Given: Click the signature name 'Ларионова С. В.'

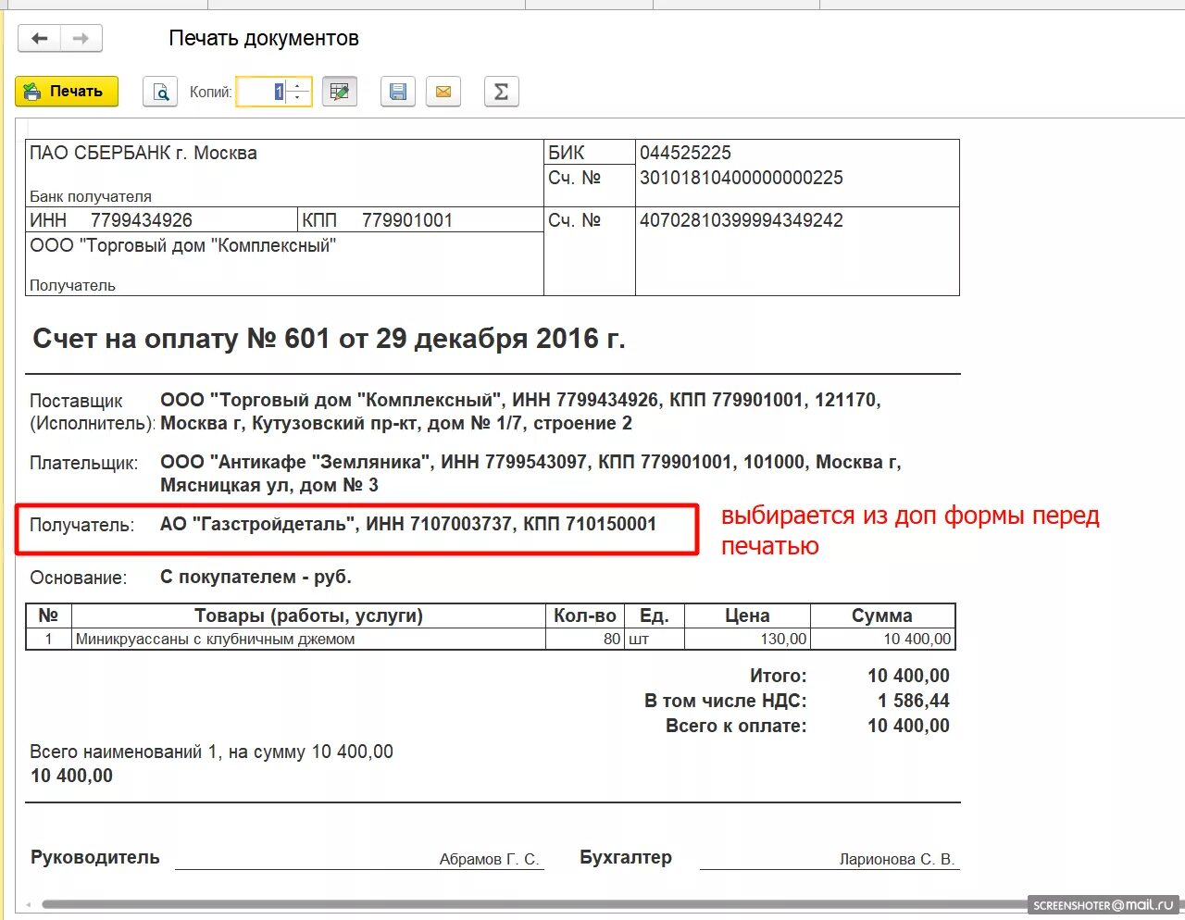Looking at the screenshot, I should [896, 859].
